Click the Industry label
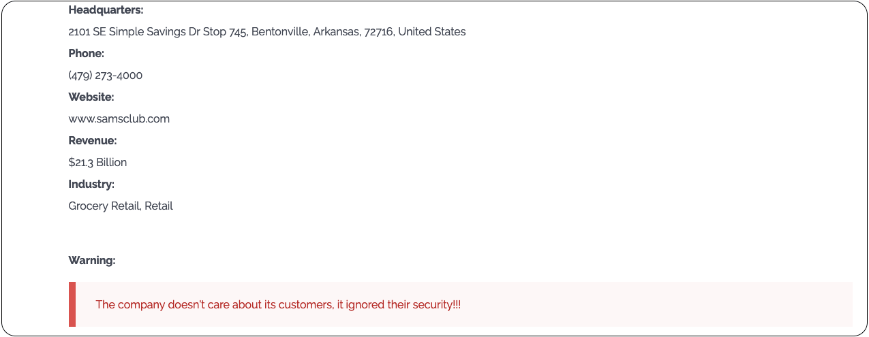 click(91, 184)
